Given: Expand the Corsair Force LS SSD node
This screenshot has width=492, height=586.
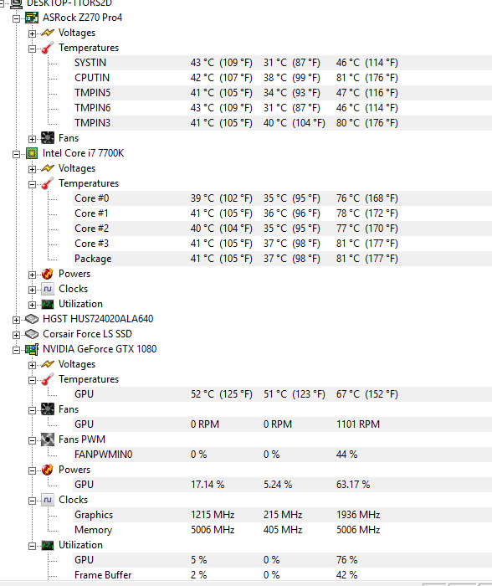Looking at the screenshot, I should (x=16, y=335).
